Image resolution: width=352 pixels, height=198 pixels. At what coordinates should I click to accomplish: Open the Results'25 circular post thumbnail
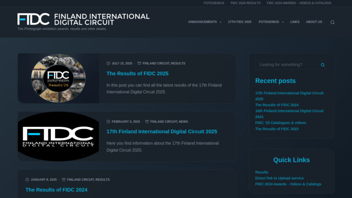coord(58,78)
